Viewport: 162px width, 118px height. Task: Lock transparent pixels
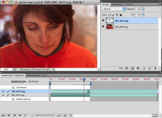click(x=110, y=15)
